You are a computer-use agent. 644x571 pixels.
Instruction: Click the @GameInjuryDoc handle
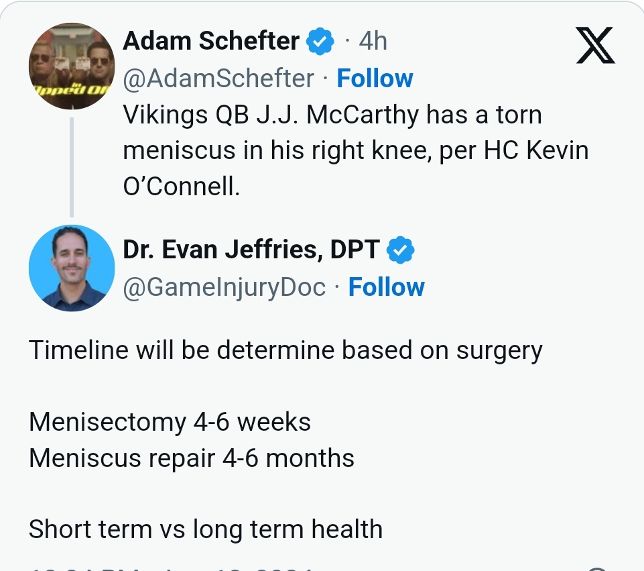click(224, 287)
